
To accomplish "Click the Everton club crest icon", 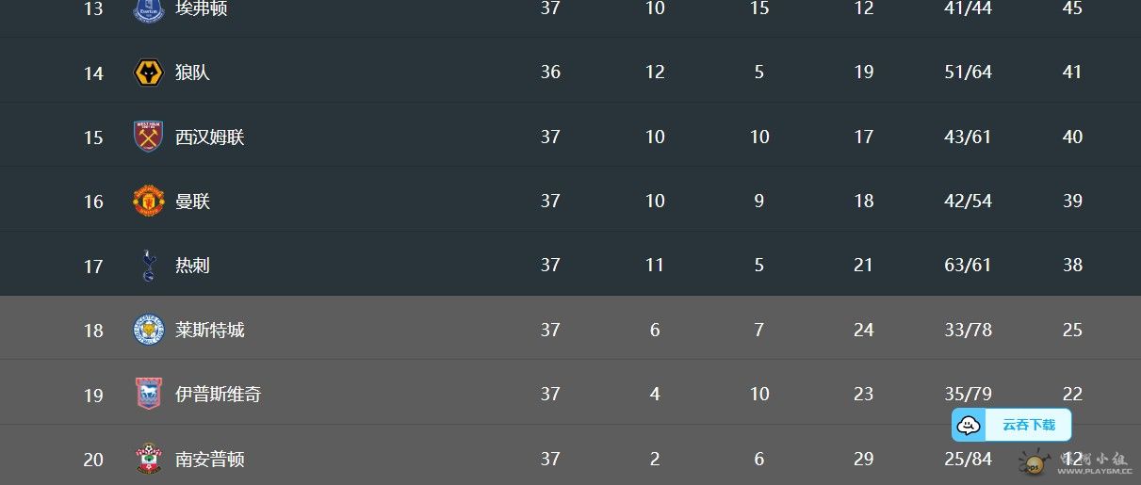I will point(149,10).
